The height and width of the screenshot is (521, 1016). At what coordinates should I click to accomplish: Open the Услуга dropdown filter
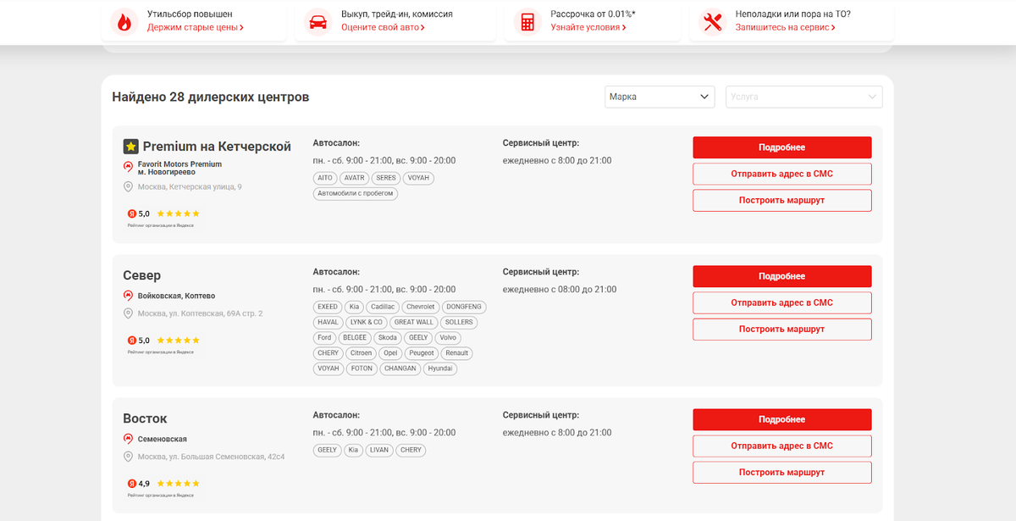pos(804,97)
